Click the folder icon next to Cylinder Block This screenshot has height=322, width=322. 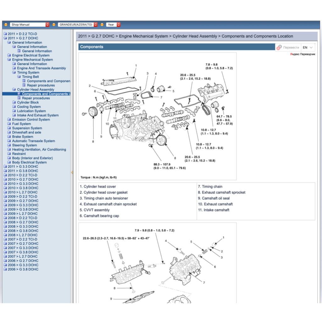point(14,103)
